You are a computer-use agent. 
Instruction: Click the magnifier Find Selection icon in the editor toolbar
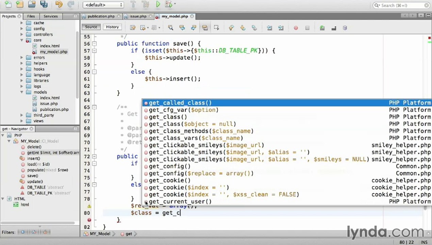(170, 28)
